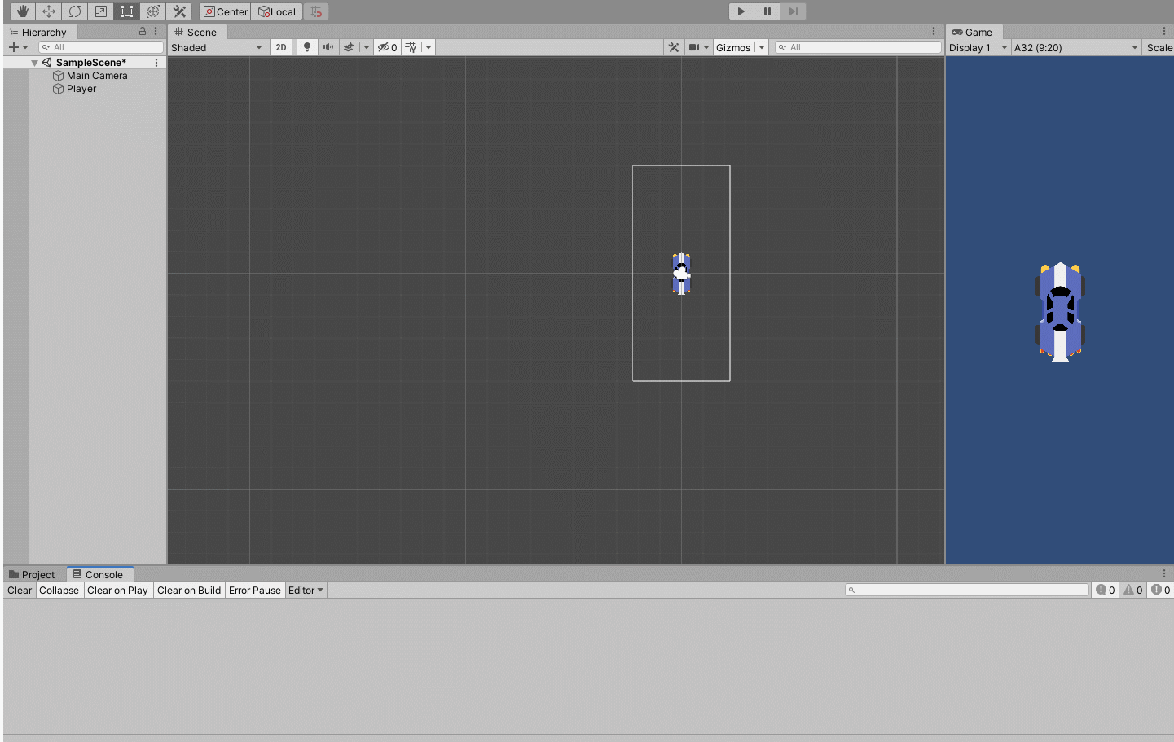
Task: Select the Rotate tool
Action: (75, 11)
